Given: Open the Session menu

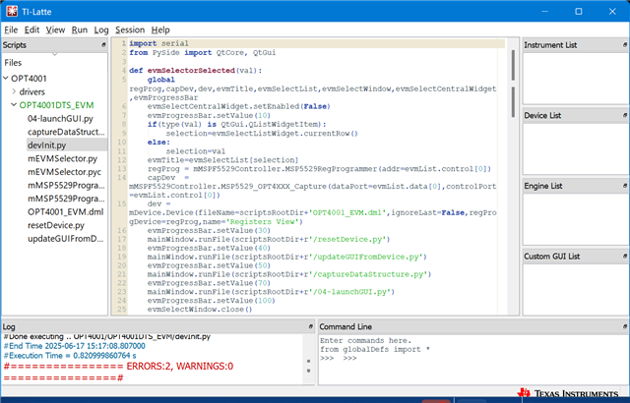Looking at the screenshot, I should tap(130, 29).
